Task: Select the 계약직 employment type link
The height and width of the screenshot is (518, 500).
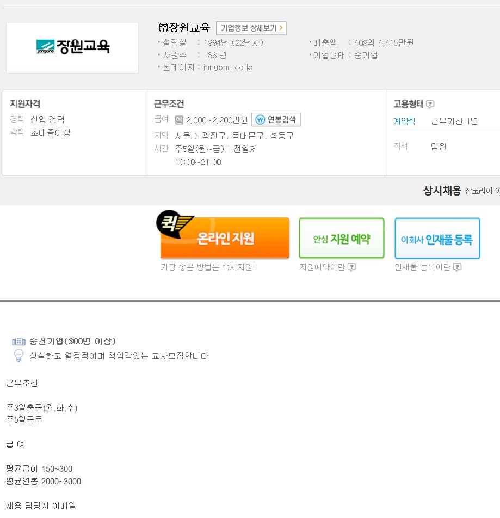Action: pyautogui.click(x=404, y=121)
